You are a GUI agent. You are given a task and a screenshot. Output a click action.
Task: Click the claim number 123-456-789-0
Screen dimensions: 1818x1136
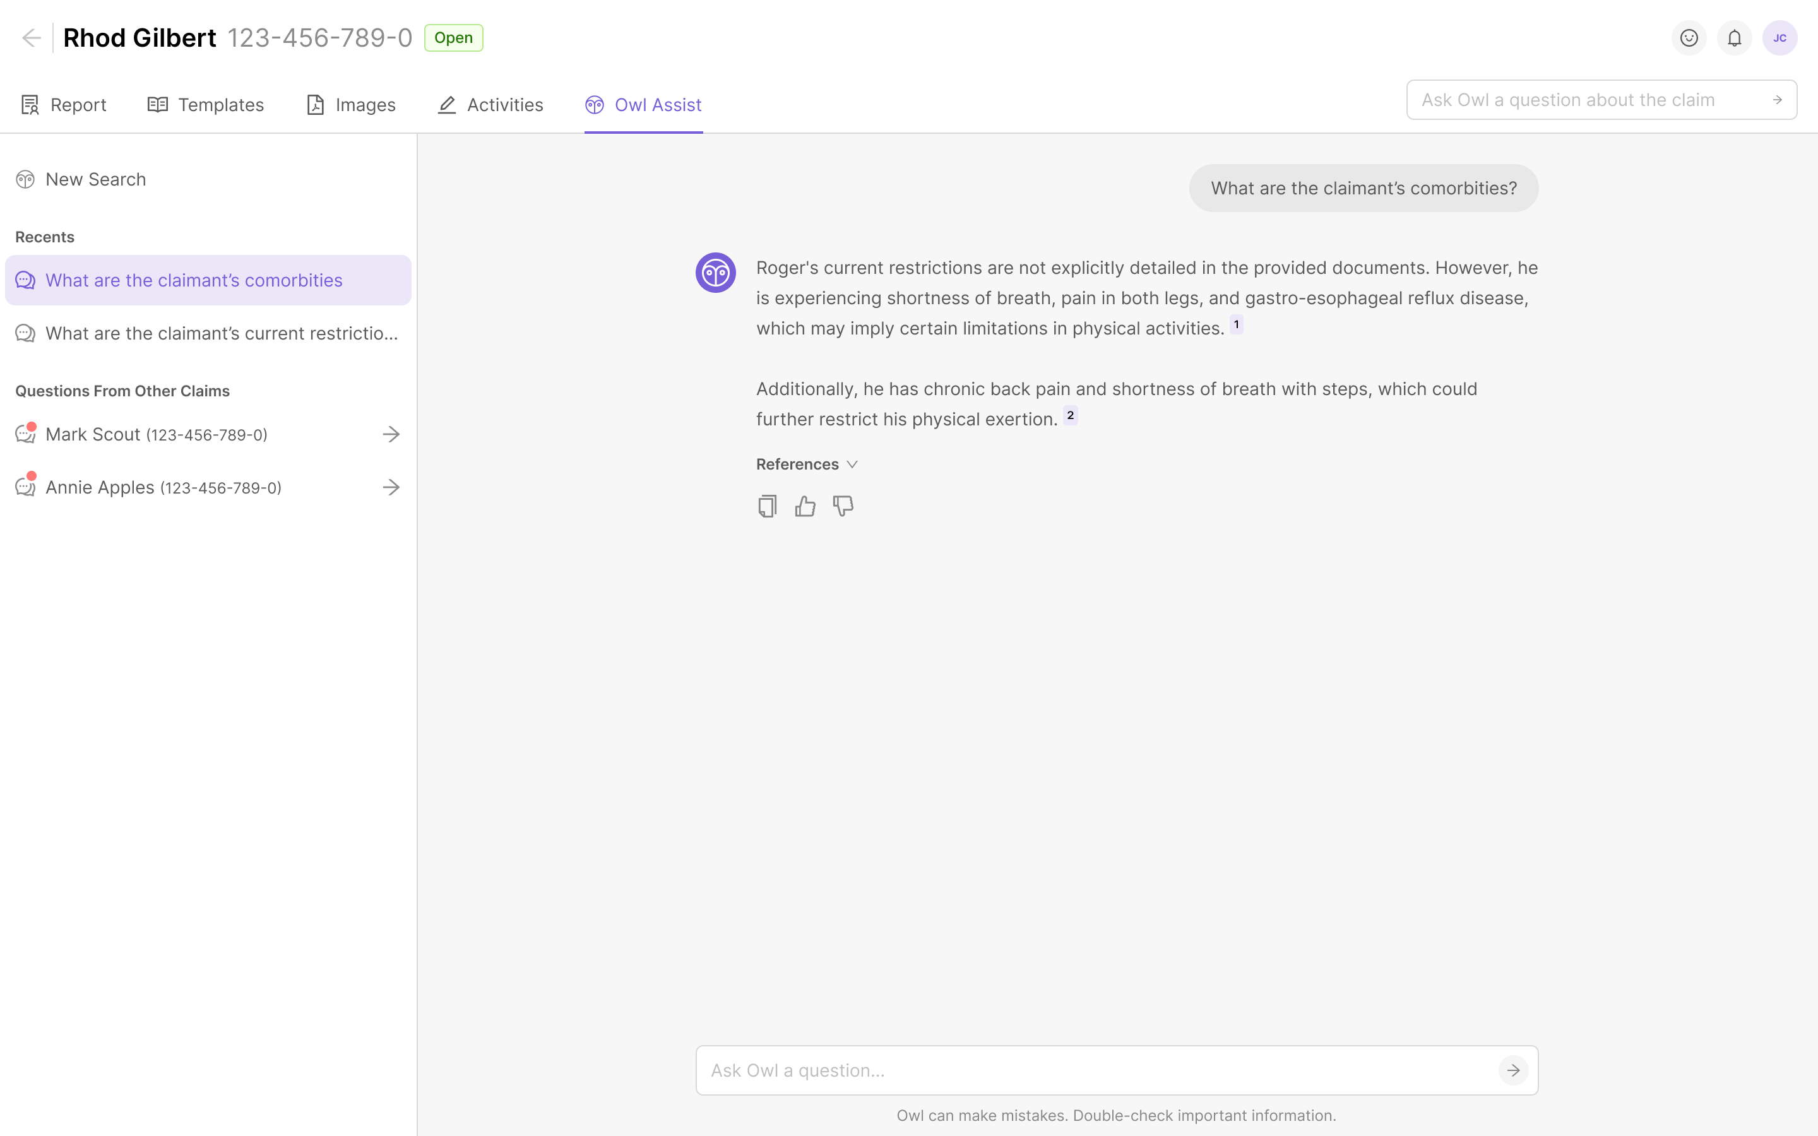(320, 38)
